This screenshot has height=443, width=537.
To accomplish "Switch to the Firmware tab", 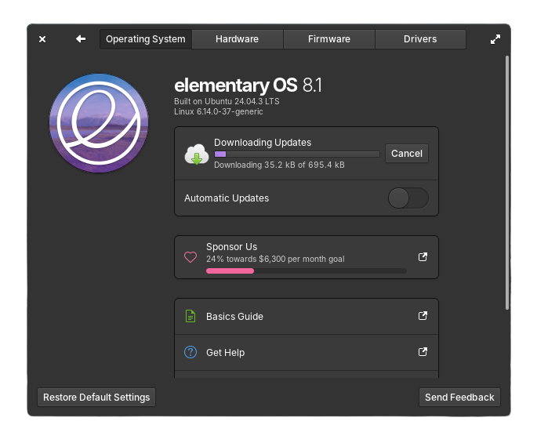I will [328, 39].
